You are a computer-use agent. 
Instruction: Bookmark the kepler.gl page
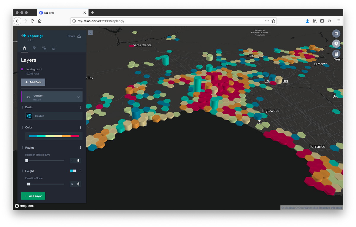click(273, 21)
